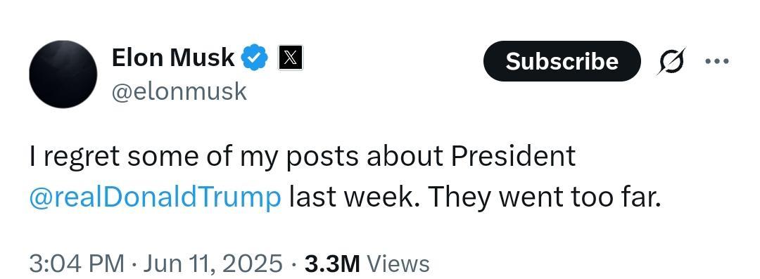
Task: Subscribe to Elon Musk's account
Action: pyautogui.click(x=562, y=61)
